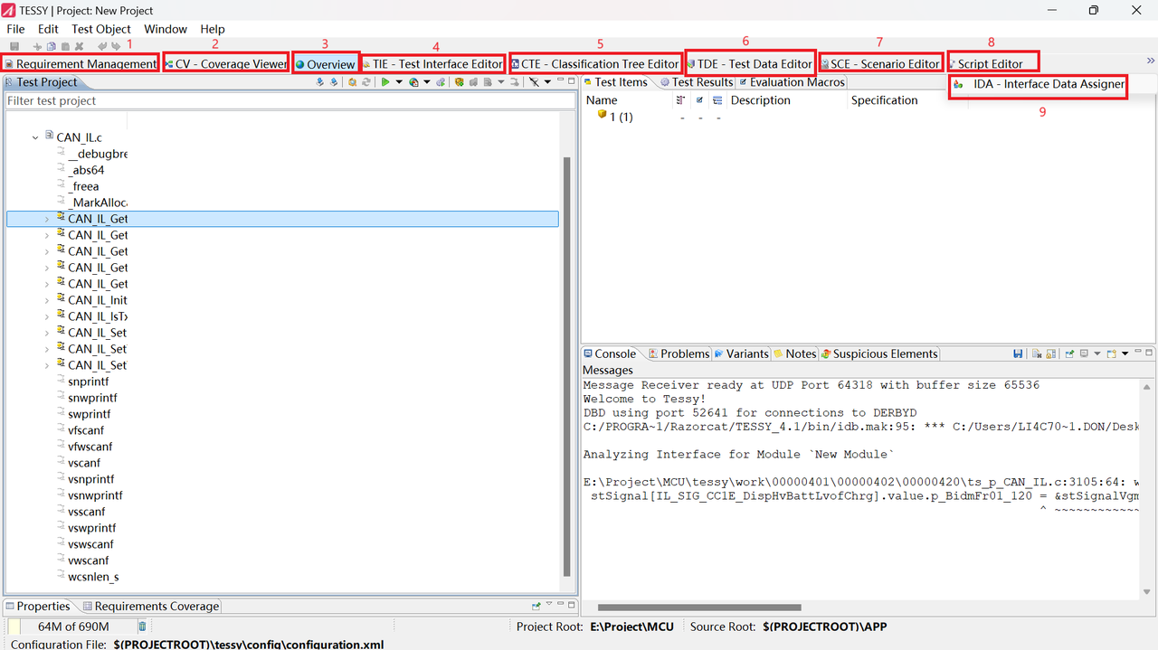Click the refresh icon in Test Project toolbar
1158x650 pixels.
[x=365, y=82]
